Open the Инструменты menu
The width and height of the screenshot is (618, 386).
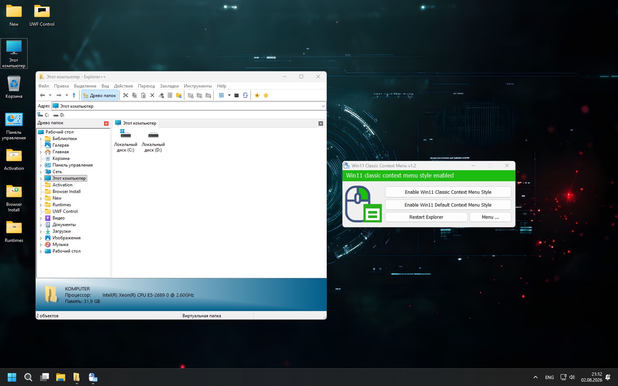(198, 86)
